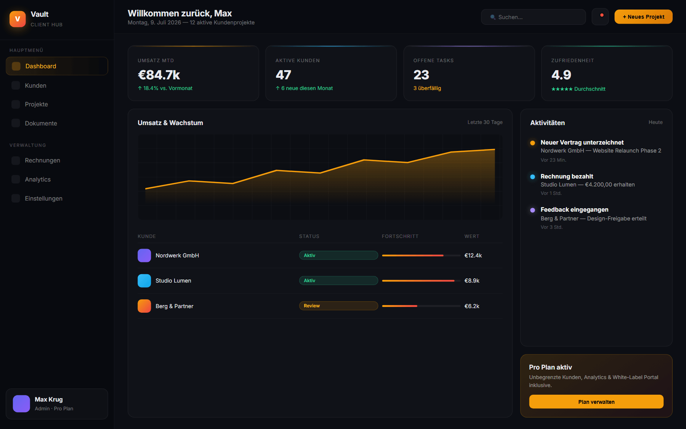Click Max Krug's profile avatar

click(x=21, y=404)
